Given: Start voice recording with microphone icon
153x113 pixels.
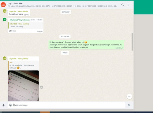Looking at the screenshot, I should pyautogui.click(x=129, y=105).
